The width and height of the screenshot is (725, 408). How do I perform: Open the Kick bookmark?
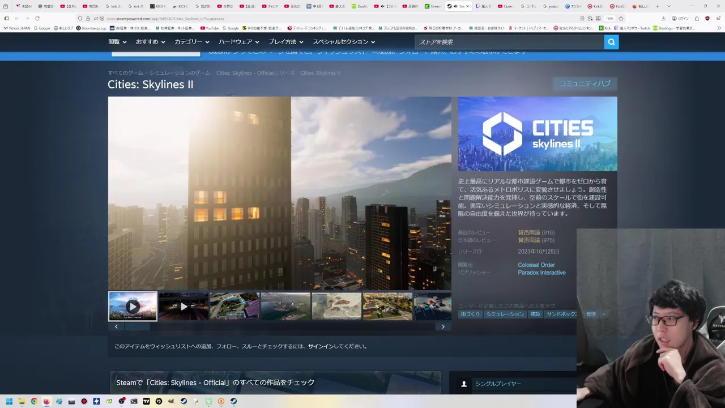click(x=605, y=28)
